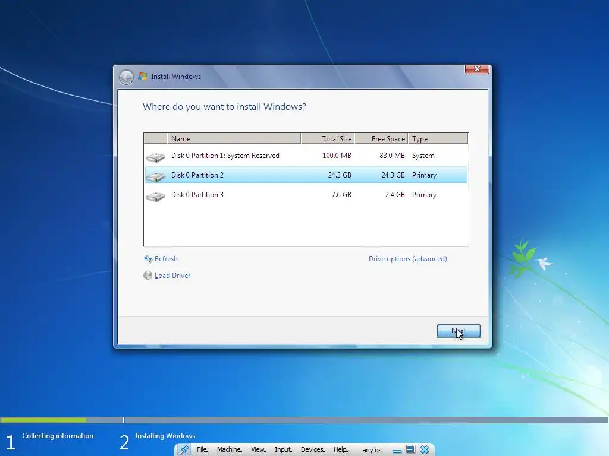
Task: Open the Help menu
Action: 341,450
